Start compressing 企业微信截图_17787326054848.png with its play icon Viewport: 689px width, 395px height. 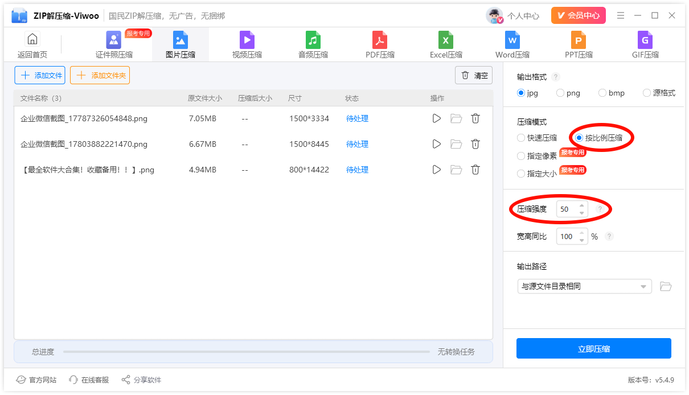click(437, 118)
